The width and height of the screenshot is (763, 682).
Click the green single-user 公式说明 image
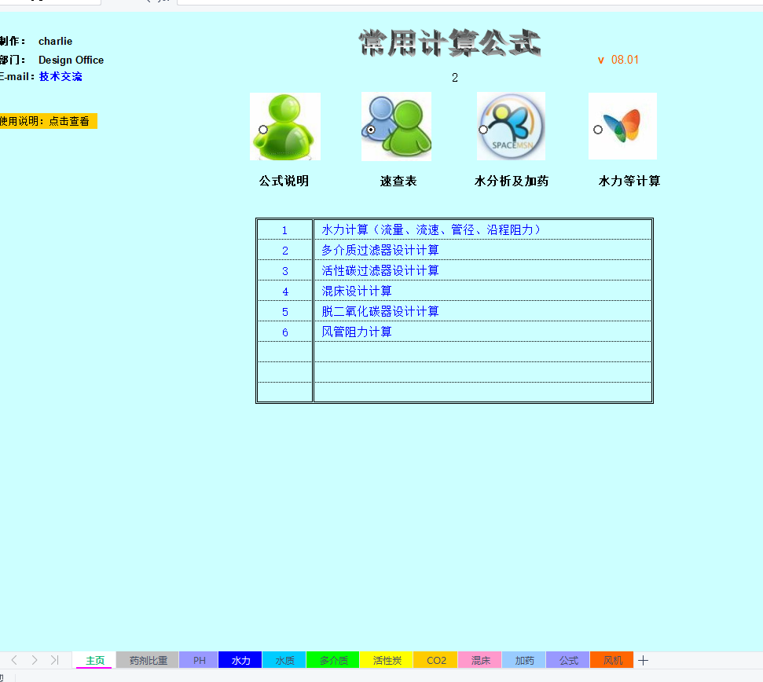285,126
